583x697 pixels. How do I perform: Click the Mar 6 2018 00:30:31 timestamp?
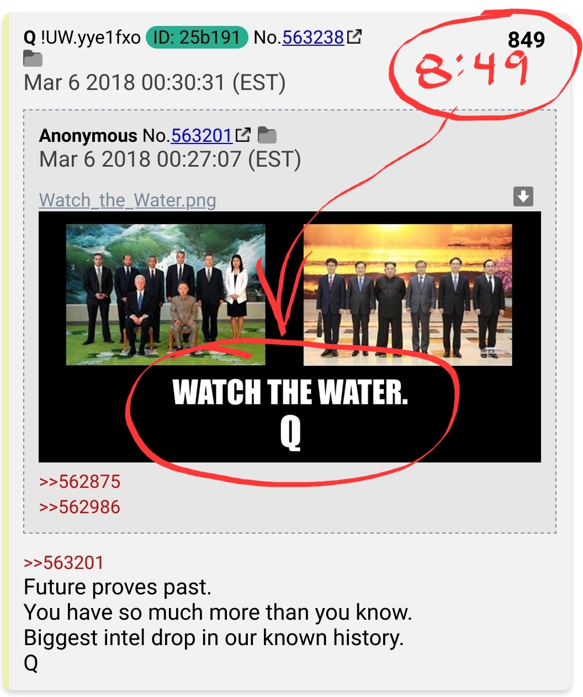click(155, 83)
